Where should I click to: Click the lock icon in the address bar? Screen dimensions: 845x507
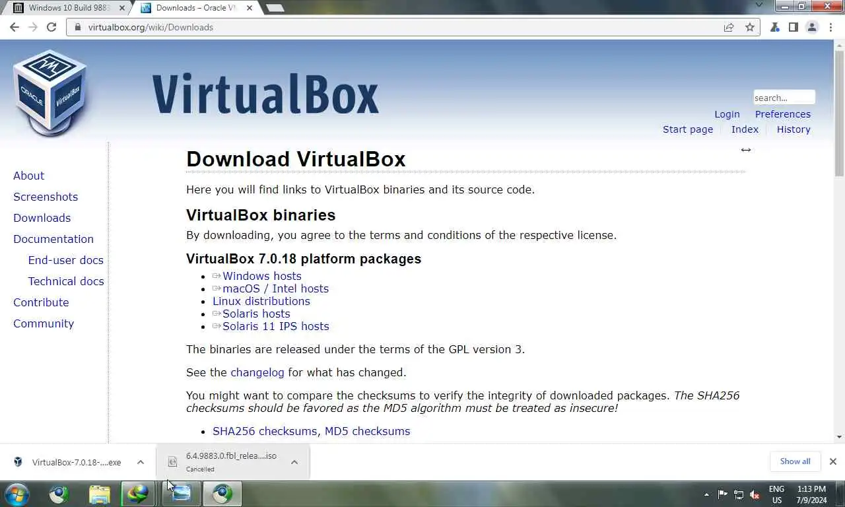point(77,27)
